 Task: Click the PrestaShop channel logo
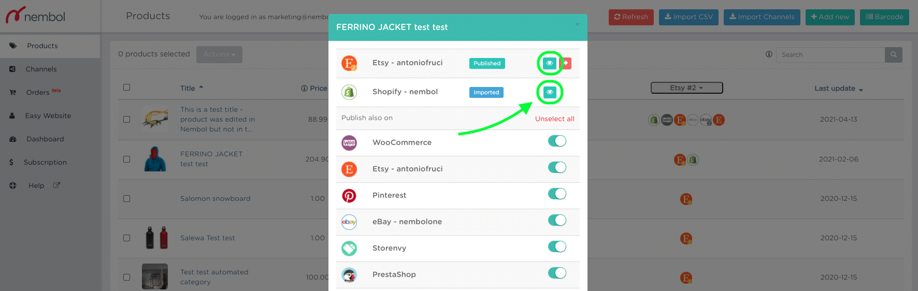click(x=349, y=275)
